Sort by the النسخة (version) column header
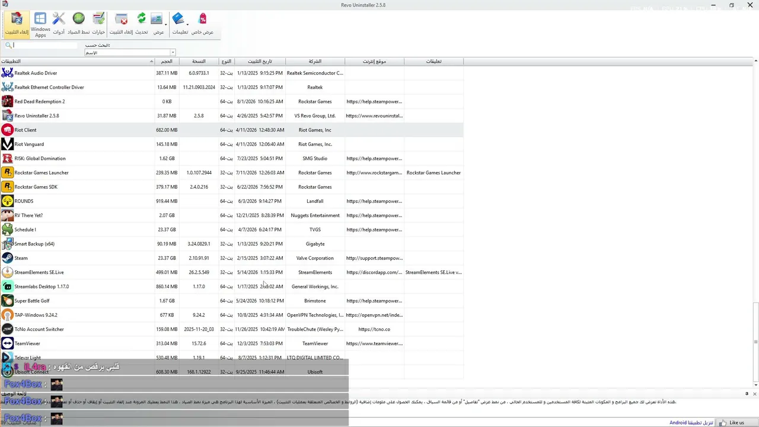Viewport: 759px width, 427px height. [x=199, y=61]
